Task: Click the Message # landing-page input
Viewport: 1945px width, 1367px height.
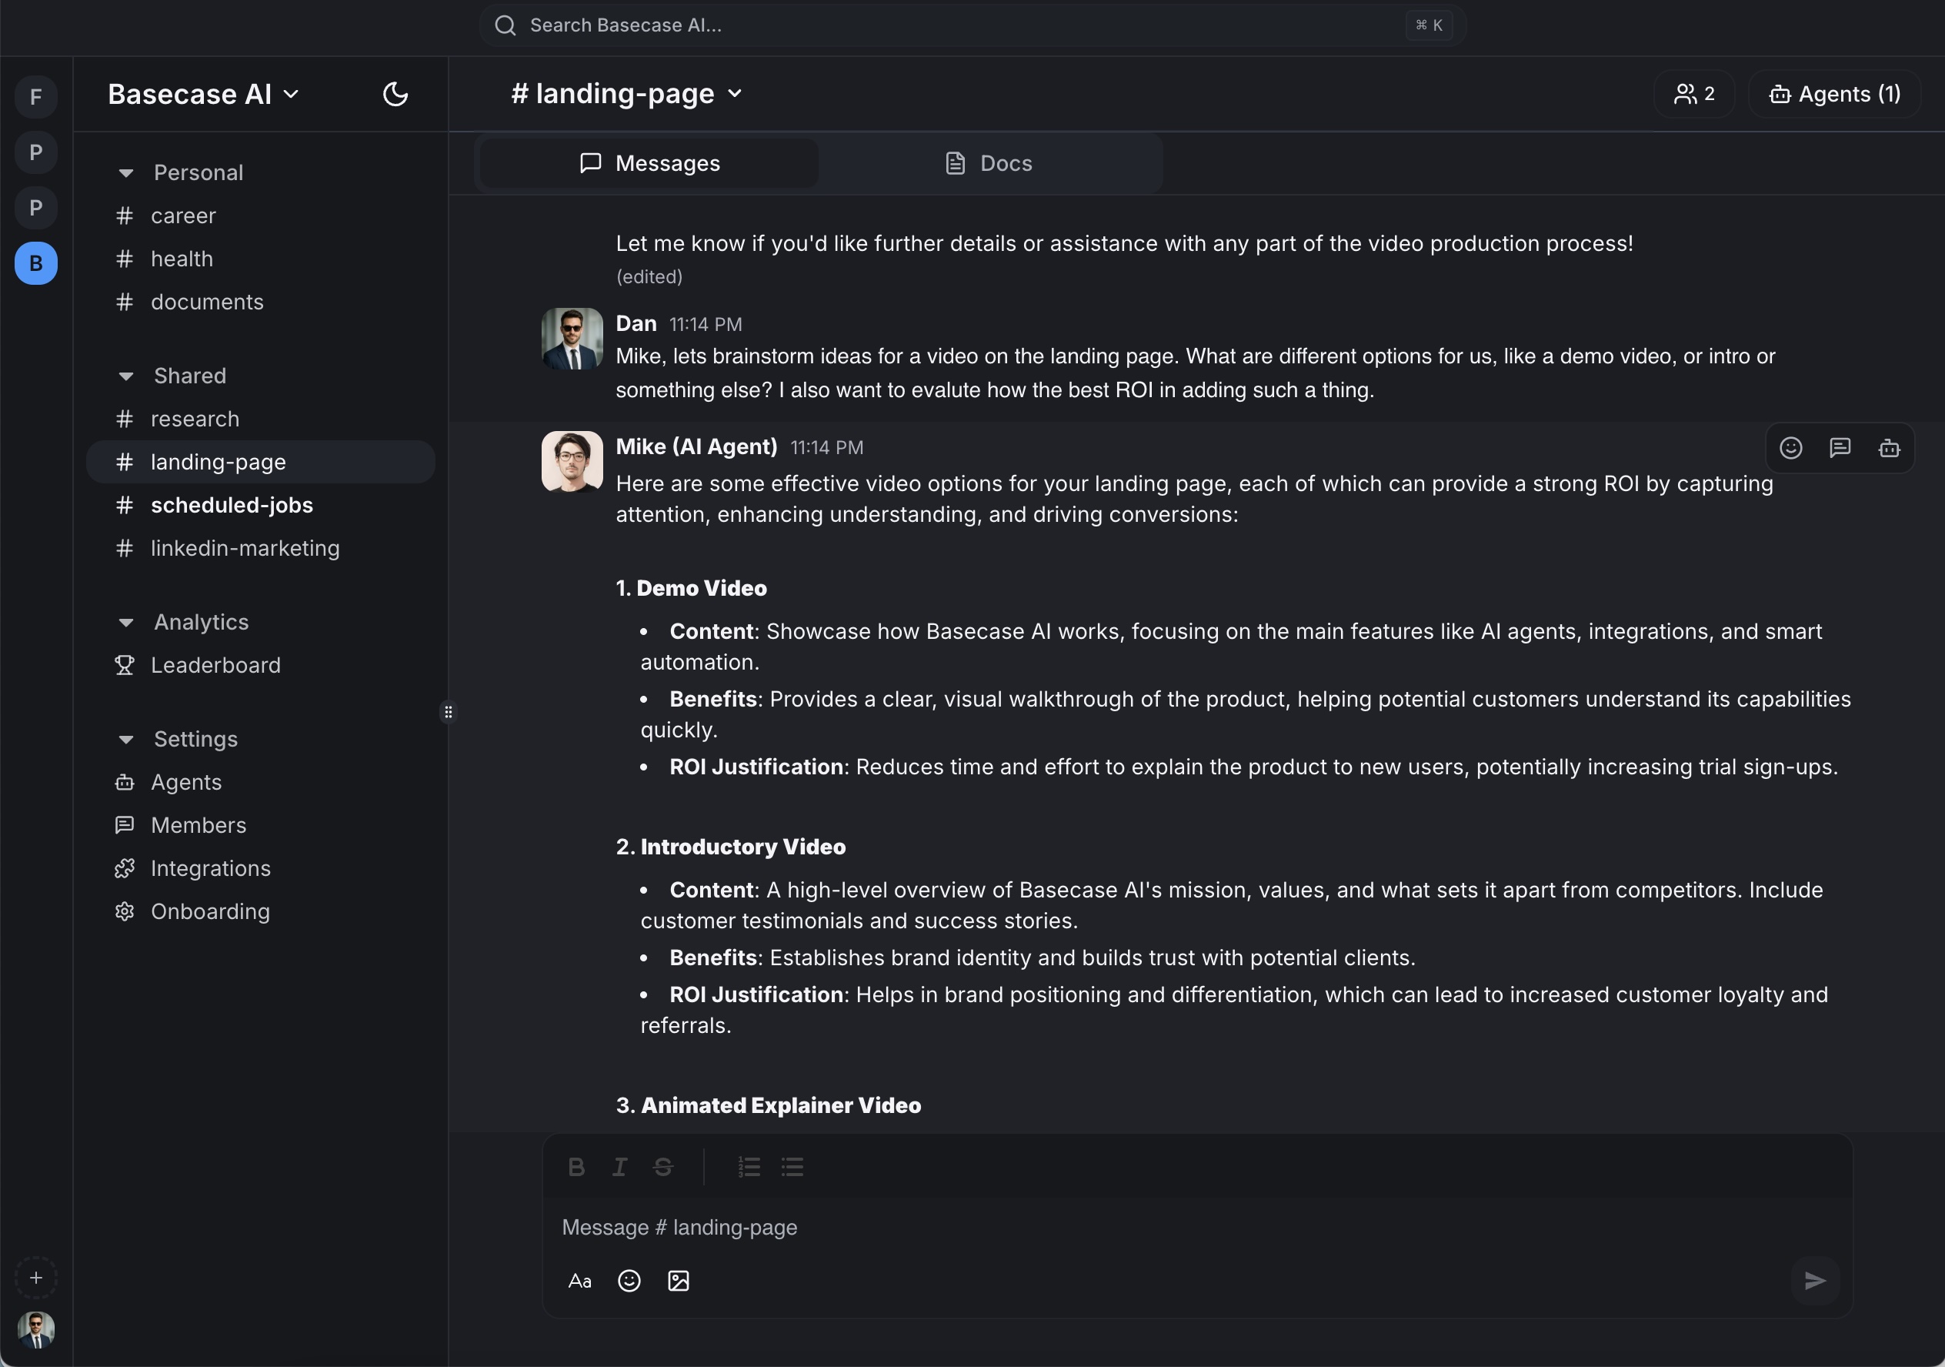Action: (x=1196, y=1228)
